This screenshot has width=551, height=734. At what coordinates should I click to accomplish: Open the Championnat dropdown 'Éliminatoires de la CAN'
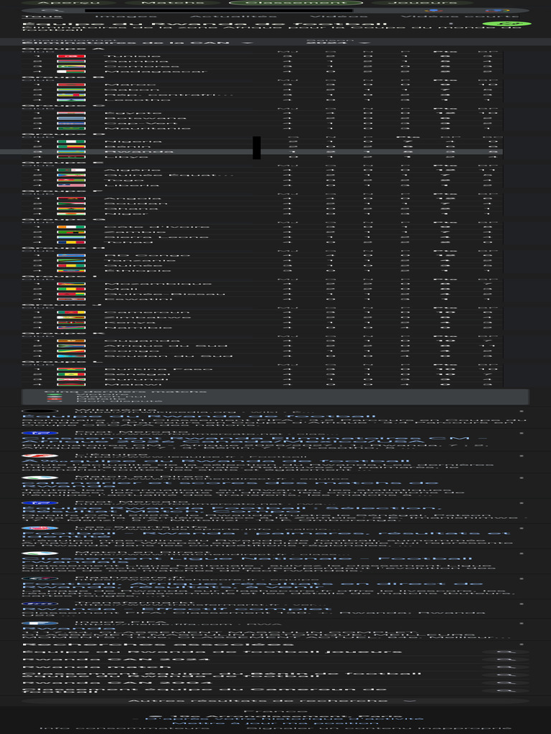tap(138, 42)
